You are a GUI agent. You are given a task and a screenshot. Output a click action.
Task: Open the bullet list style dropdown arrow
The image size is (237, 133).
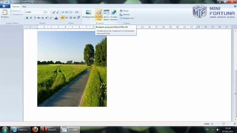(73, 12)
